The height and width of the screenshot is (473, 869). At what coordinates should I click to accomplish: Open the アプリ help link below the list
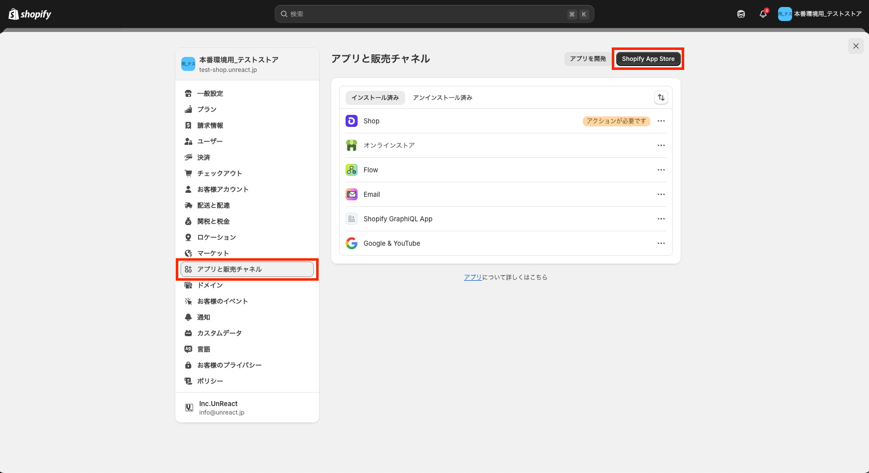tap(472, 277)
